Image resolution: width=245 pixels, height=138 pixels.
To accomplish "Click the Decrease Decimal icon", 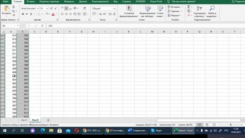I will click(x=114, y=14).
